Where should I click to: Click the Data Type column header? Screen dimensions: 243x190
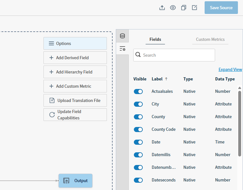coord(225,79)
